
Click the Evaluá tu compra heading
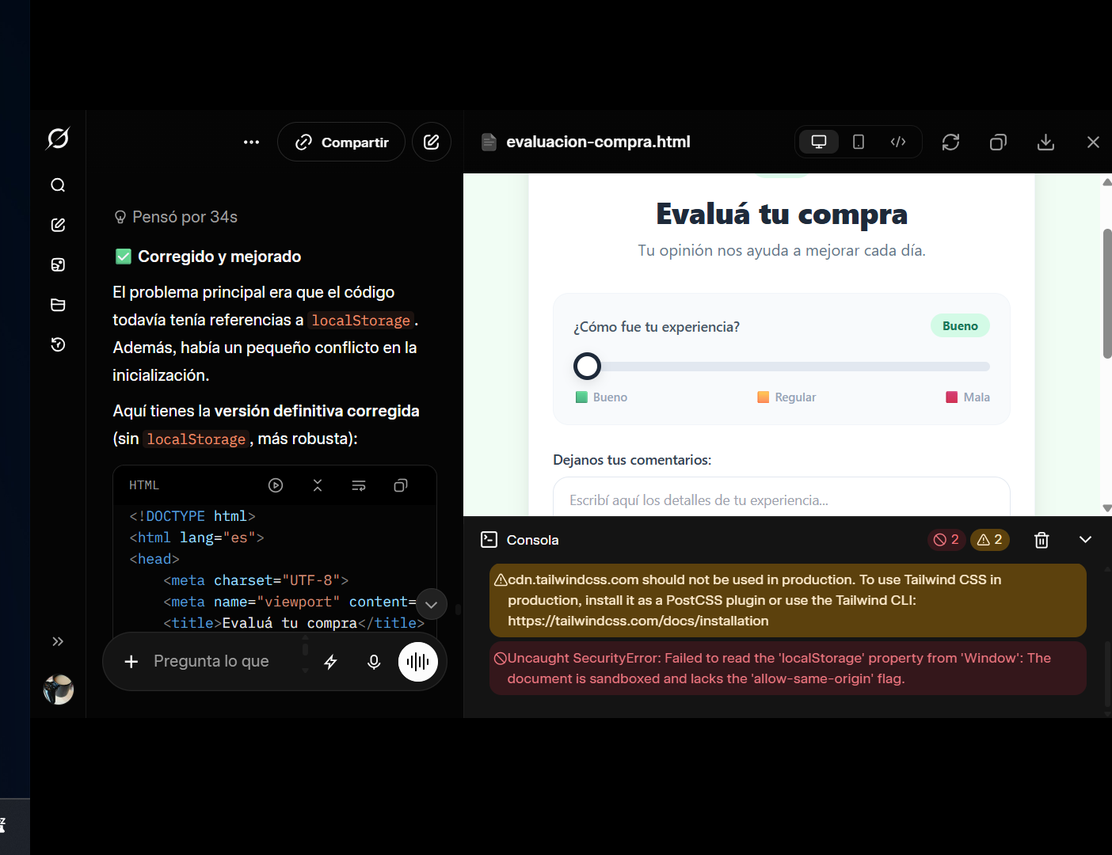pos(782,214)
